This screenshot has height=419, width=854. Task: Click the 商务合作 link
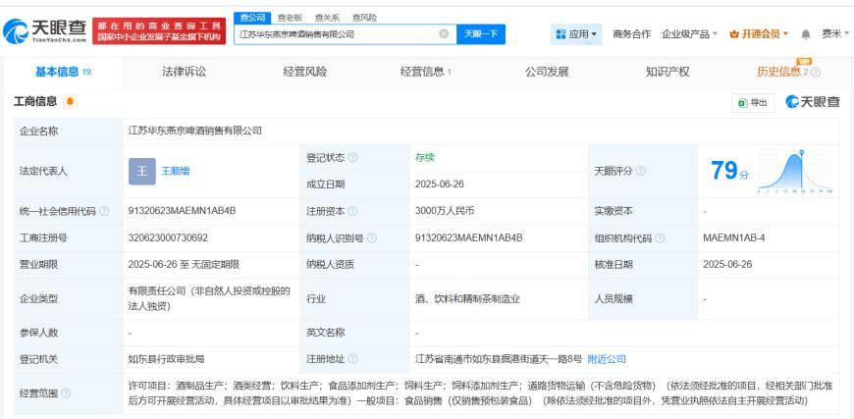tap(631, 34)
